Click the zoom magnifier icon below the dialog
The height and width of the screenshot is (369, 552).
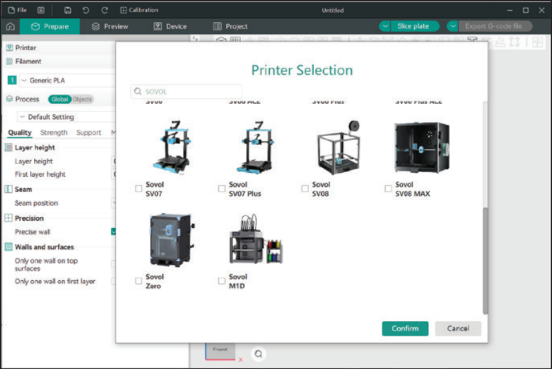pos(258,354)
